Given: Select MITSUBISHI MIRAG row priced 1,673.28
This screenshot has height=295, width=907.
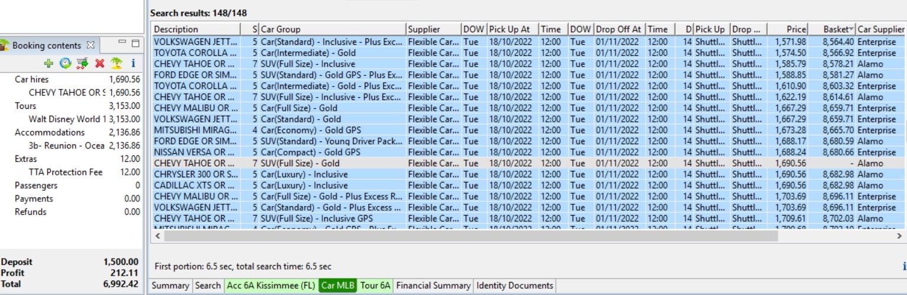Looking at the screenshot, I should pyautogui.click(x=529, y=130).
